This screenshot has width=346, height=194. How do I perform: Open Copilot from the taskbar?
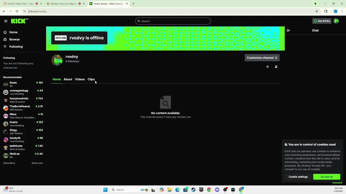click(162, 190)
